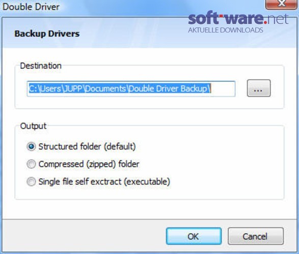This screenshot has width=299, height=254.
Task: Click the "Structured folder (default)" label text
Action: tap(87, 147)
